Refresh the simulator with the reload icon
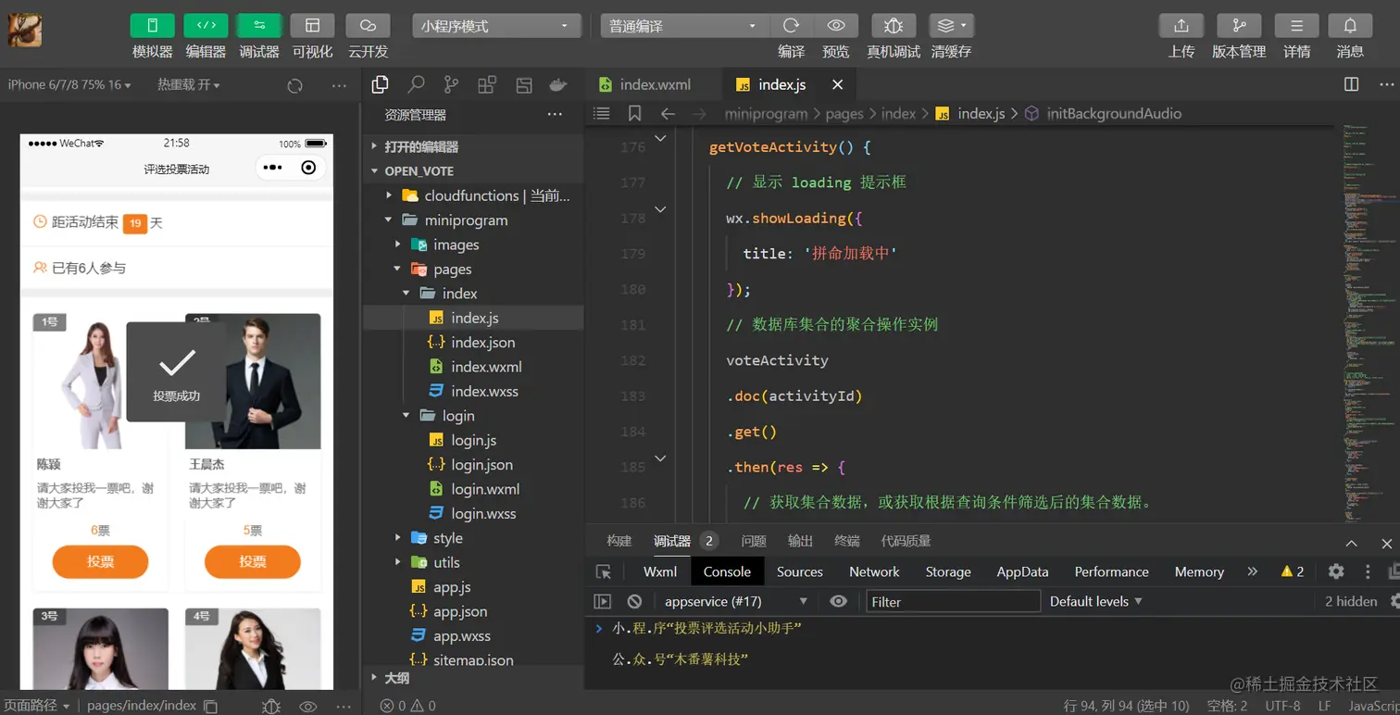The width and height of the screenshot is (1400, 715). (294, 85)
